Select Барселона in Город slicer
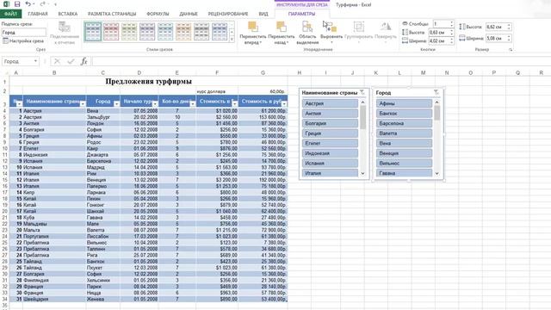Viewport: 551px width, 310px height. 404,123
